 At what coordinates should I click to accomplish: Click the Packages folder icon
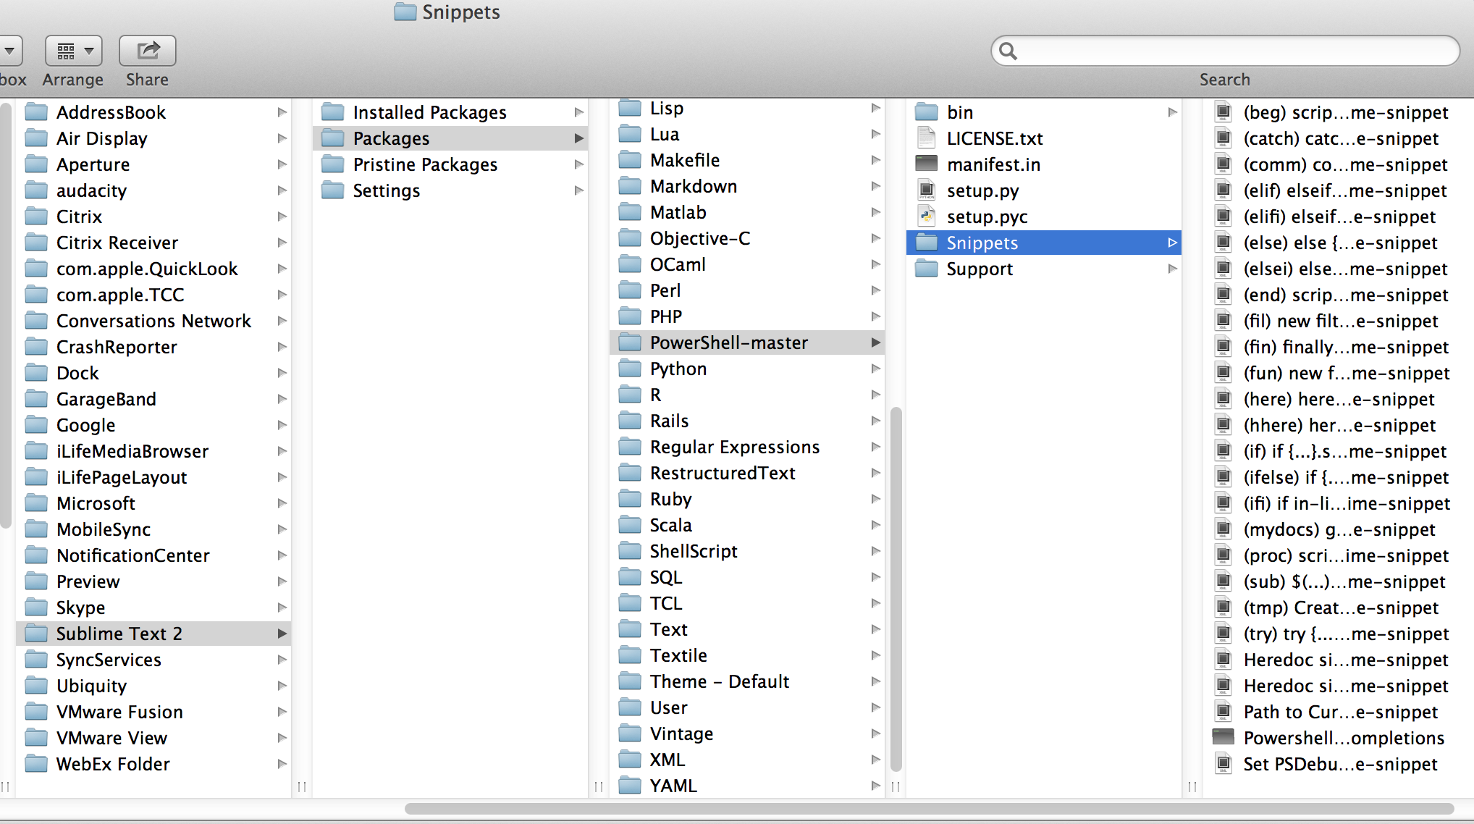click(x=333, y=138)
